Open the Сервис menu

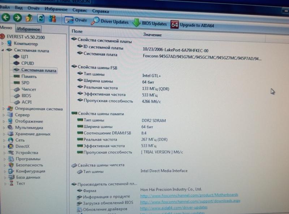pyautogui.click(x=79, y=10)
